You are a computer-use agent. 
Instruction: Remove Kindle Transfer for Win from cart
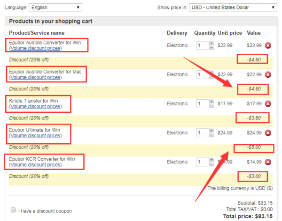(268, 103)
